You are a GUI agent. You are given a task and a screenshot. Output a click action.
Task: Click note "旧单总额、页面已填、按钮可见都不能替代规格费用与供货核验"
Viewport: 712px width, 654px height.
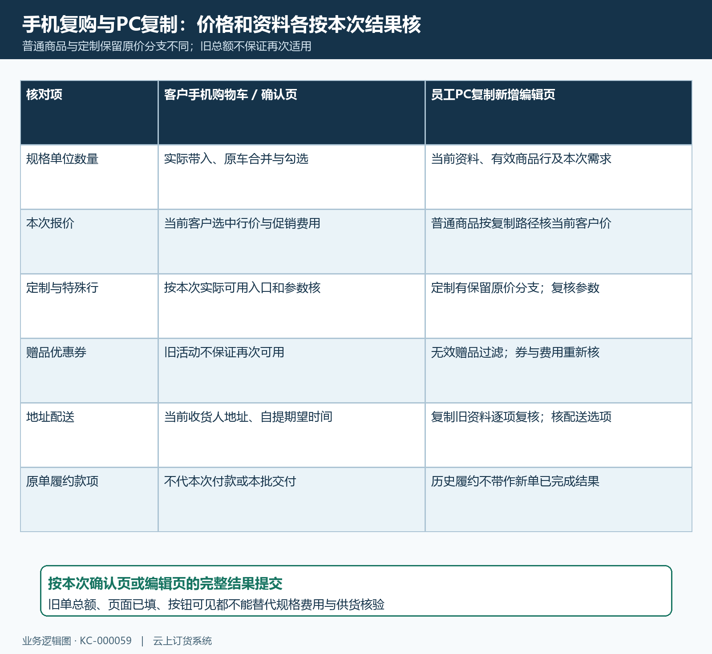click(x=216, y=605)
